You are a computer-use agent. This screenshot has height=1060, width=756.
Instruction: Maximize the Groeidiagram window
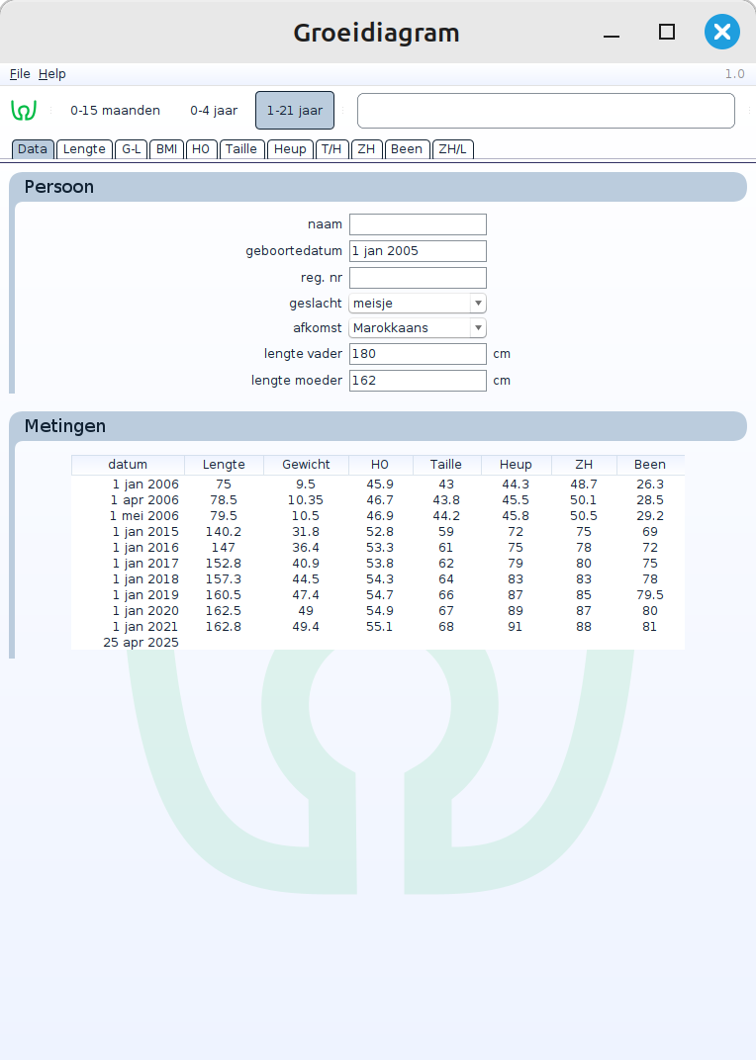667,32
